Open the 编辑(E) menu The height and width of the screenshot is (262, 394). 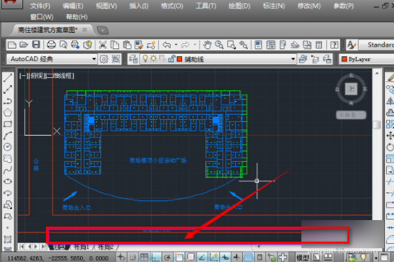73,6
